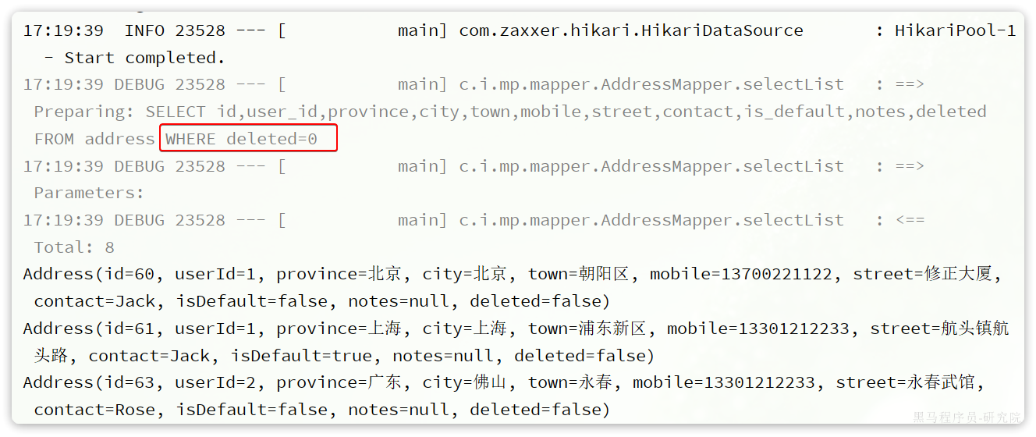
Task: Click the HikariPool-1 text
Action: tap(955, 30)
